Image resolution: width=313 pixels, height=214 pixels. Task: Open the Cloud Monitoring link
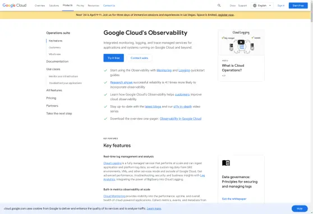point(114,196)
